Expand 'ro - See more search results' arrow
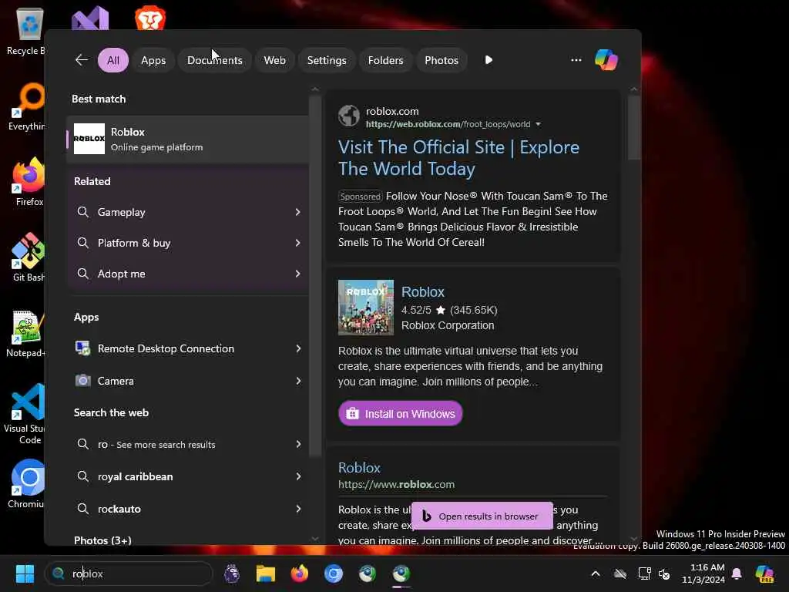The width and height of the screenshot is (789, 592). tap(298, 444)
